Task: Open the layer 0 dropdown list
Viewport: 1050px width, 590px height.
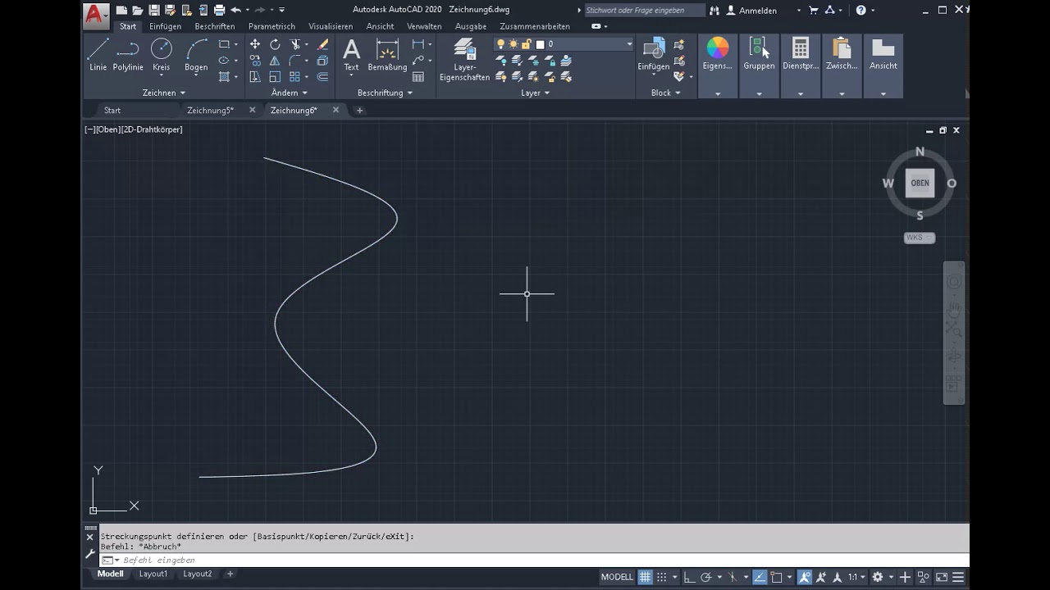Action: 629,44
